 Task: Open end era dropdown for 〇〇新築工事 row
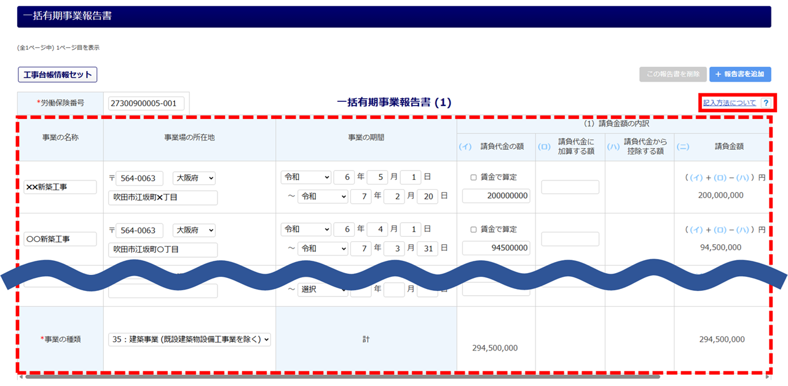tap(323, 249)
